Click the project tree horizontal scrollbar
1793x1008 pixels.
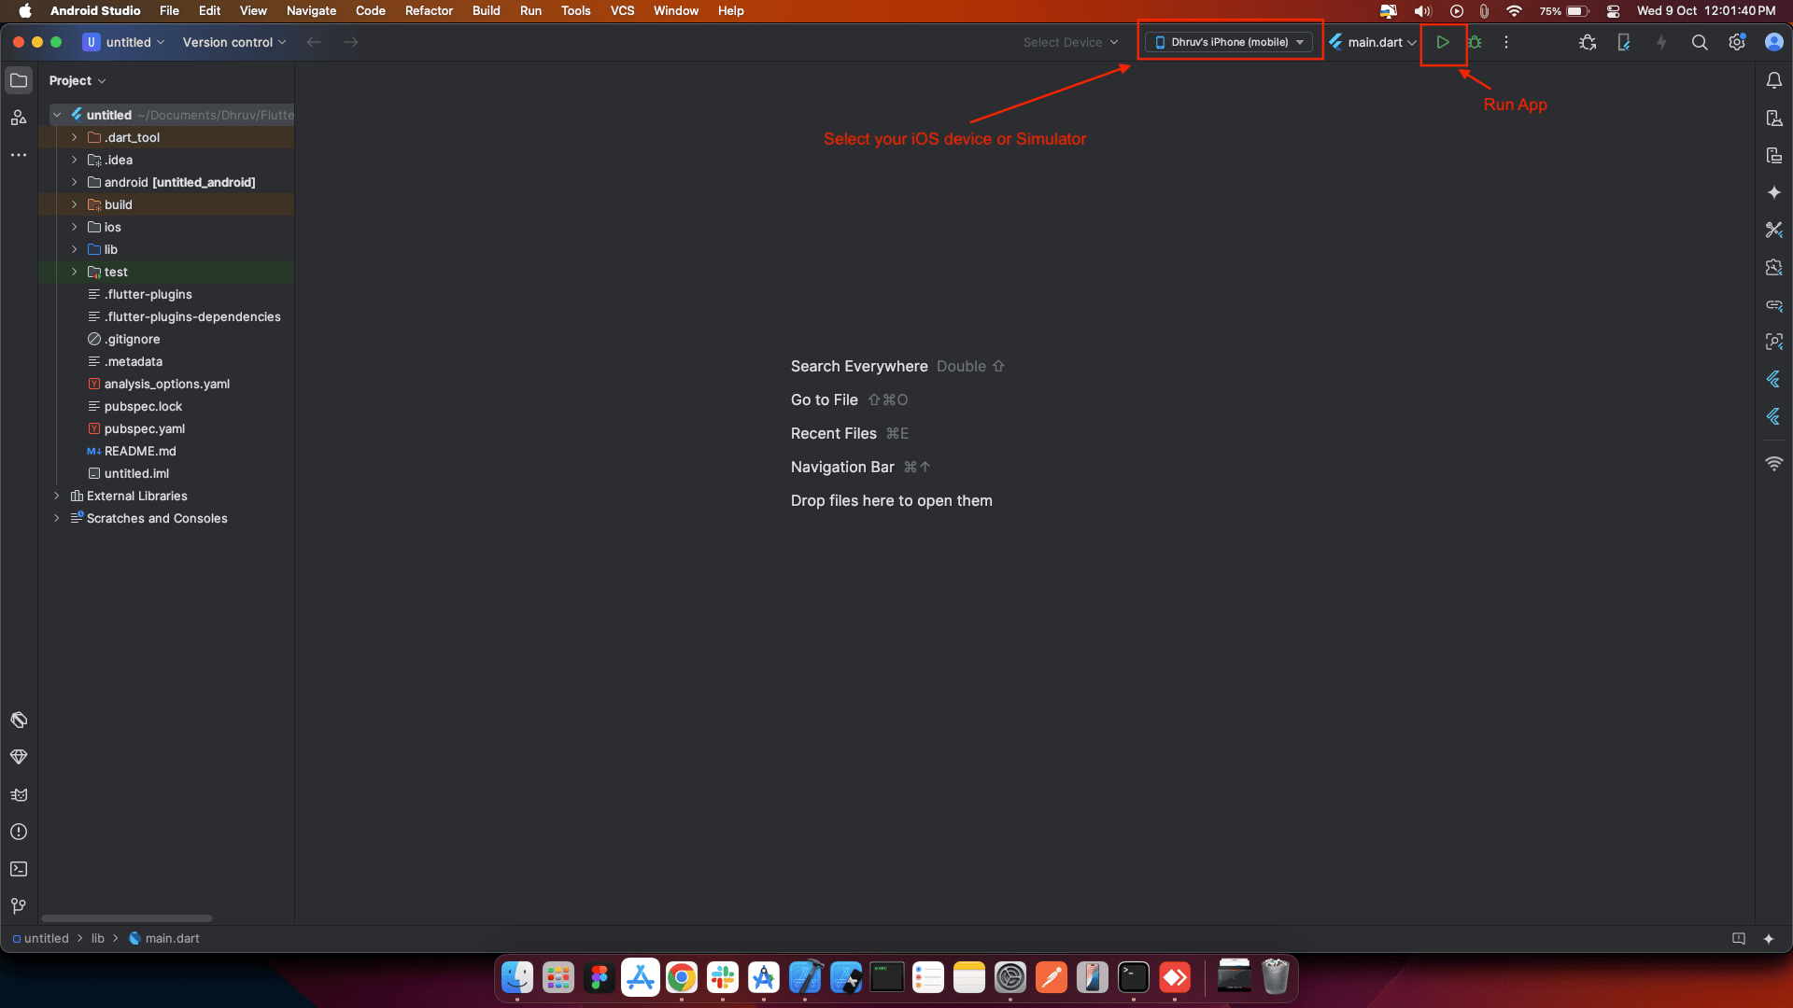click(x=127, y=918)
